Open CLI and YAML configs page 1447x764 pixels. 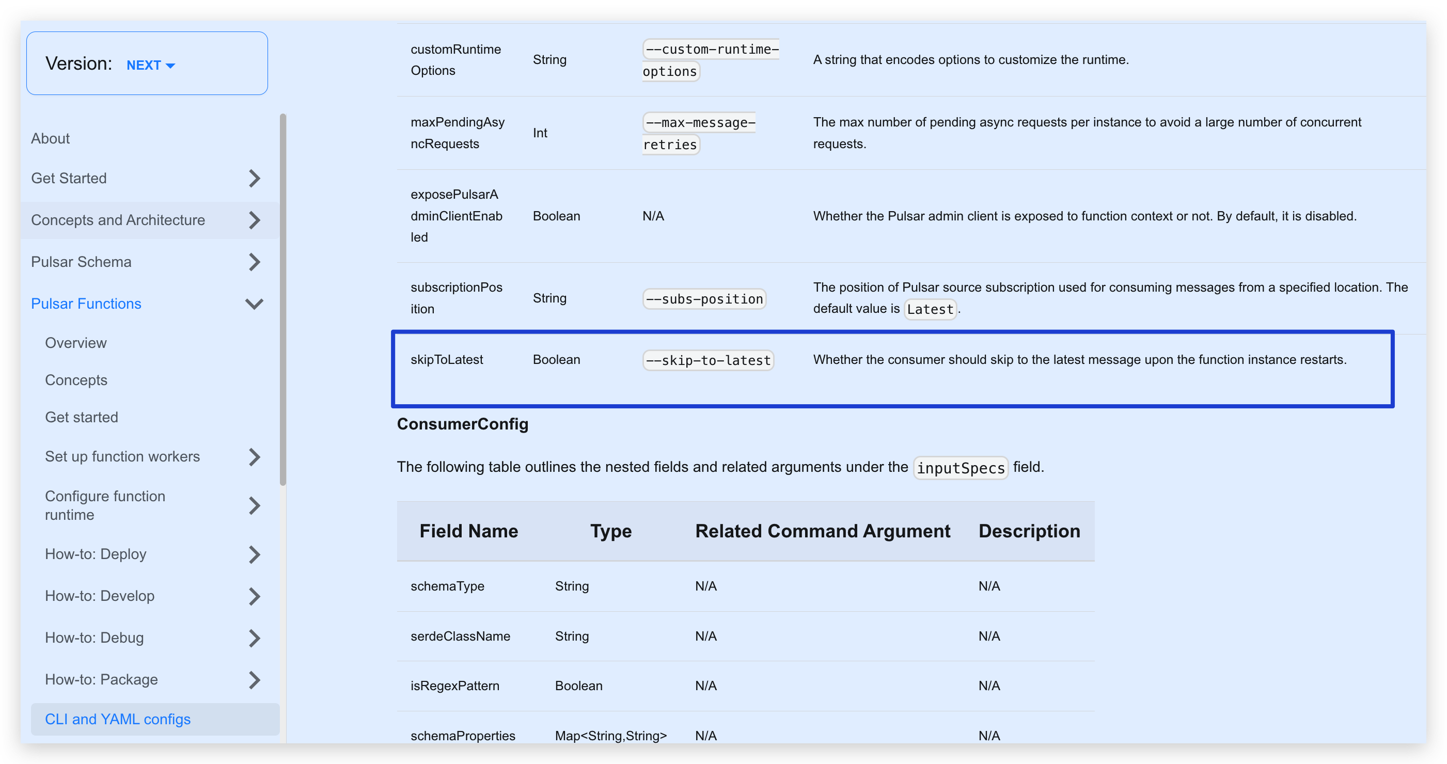pos(155,720)
